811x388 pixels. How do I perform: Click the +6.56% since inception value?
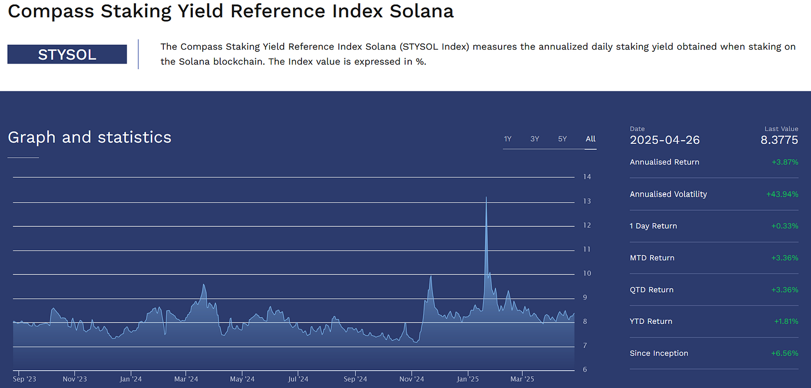click(x=785, y=353)
